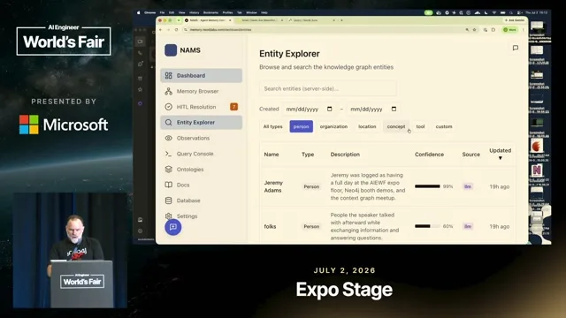Click the Source column header
This screenshot has height=318, width=566.
[471, 155]
